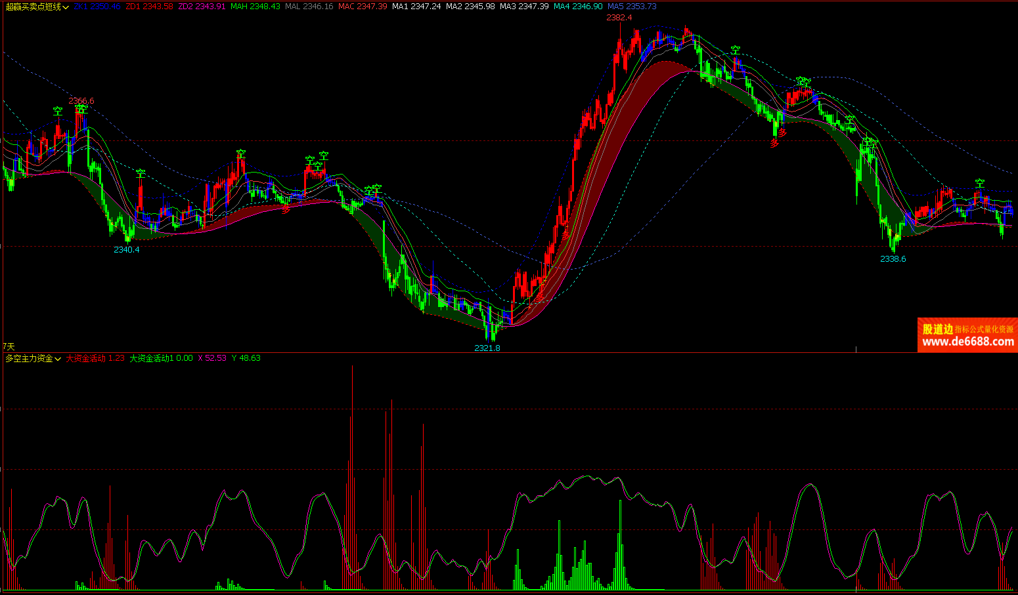Select the Y 48.63 green label
This screenshot has height=595, width=1018.
click(246, 358)
